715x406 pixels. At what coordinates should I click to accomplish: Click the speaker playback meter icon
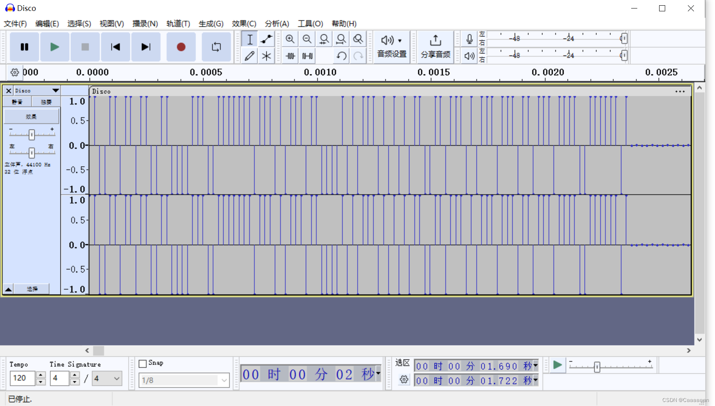click(469, 56)
